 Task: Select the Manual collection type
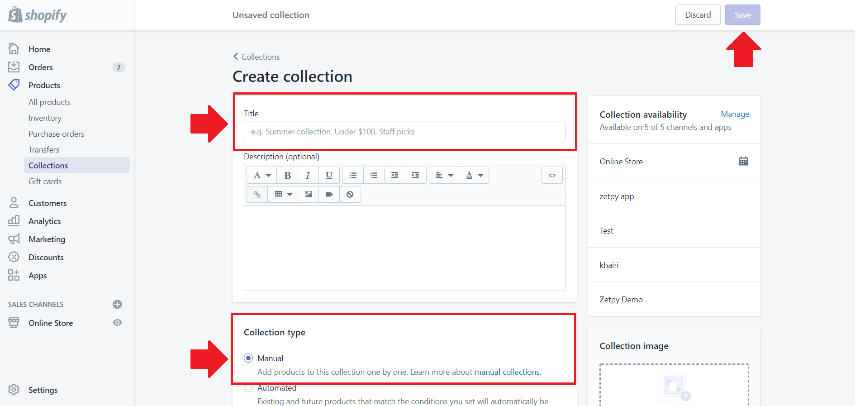(248, 358)
